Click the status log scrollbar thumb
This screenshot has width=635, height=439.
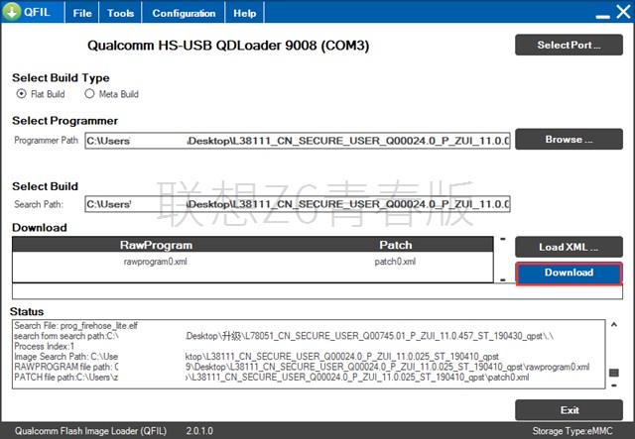click(x=614, y=373)
